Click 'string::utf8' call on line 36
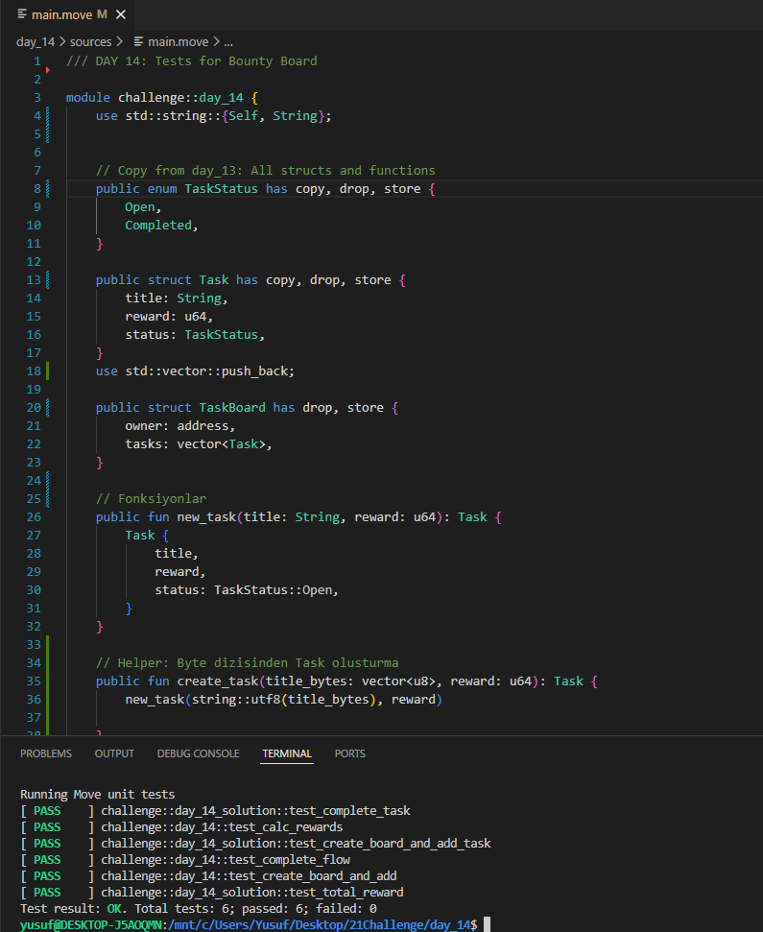 pos(236,700)
